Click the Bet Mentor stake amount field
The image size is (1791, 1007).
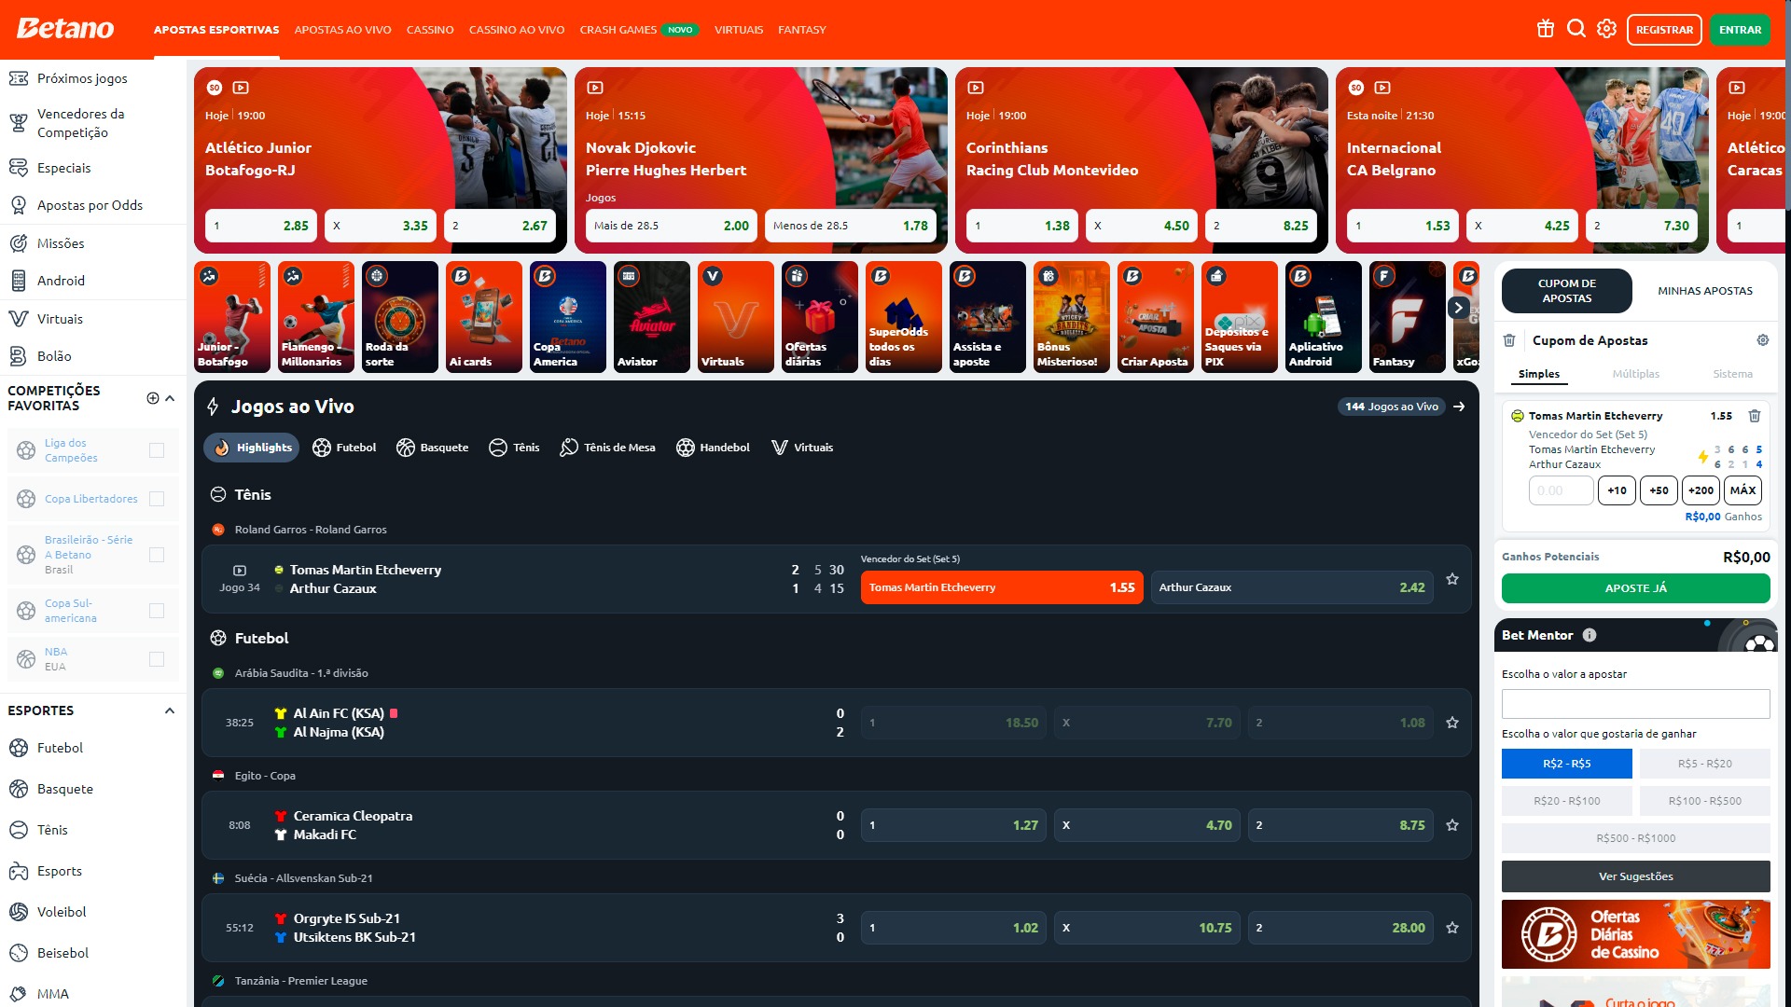1635,704
